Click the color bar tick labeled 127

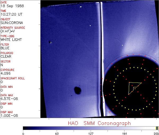(x=91, y=133)
